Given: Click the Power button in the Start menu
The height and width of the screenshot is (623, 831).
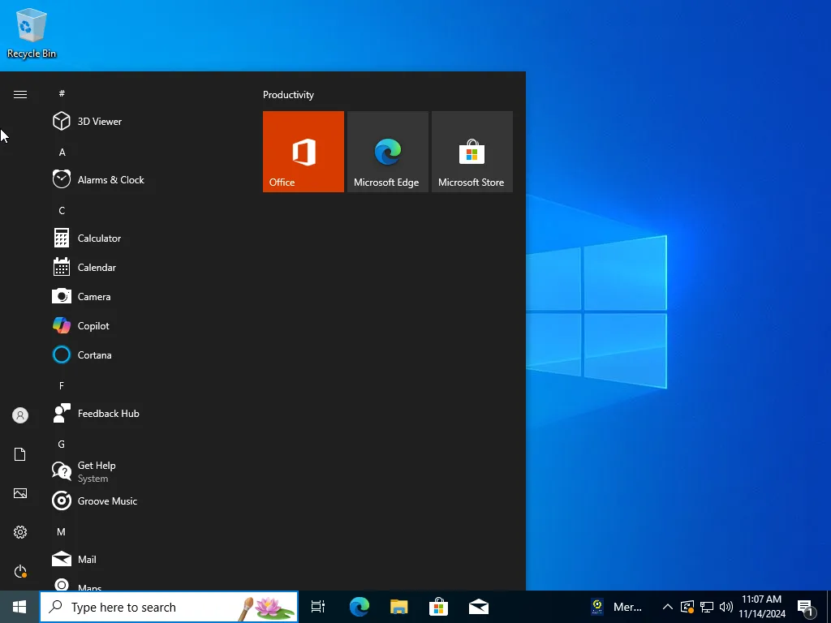Looking at the screenshot, I should click(x=19, y=571).
